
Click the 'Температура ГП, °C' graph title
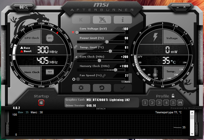coord(168,112)
